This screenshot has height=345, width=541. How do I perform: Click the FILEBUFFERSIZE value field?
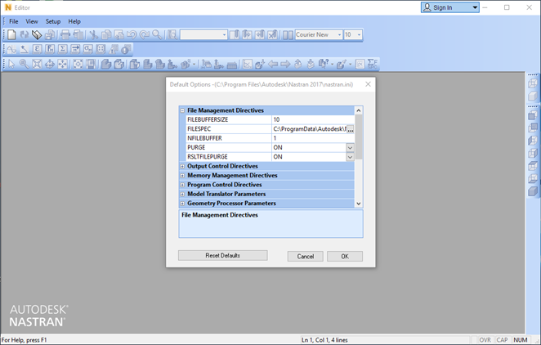click(x=313, y=119)
